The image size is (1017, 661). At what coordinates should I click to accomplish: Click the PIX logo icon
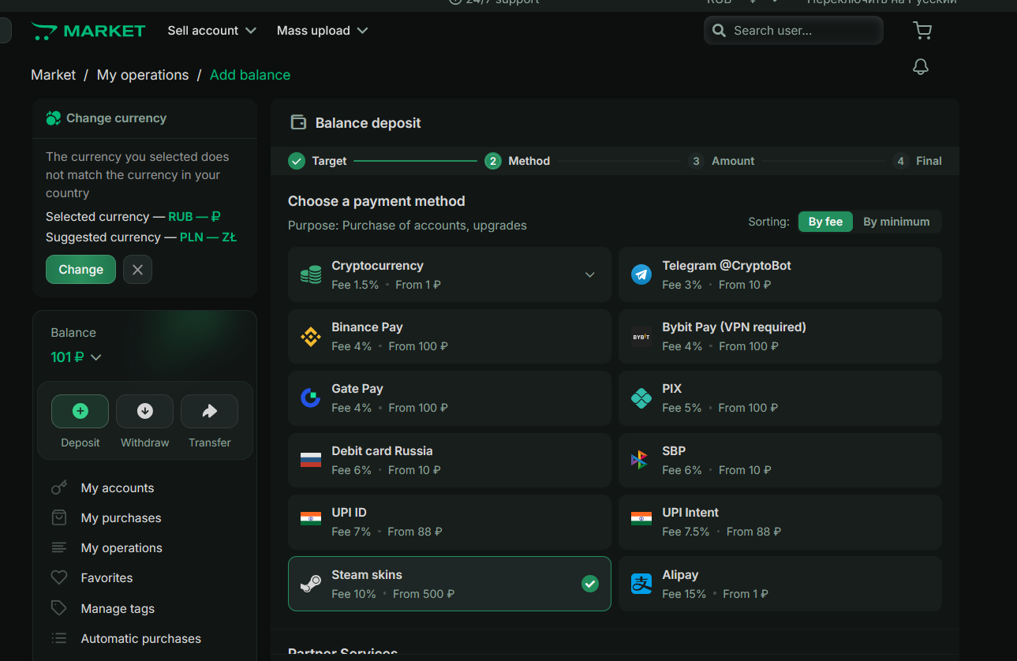[x=641, y=398]
